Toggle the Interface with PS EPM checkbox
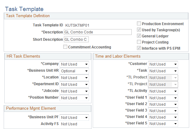The image size is (195, 129). [139, 48]
